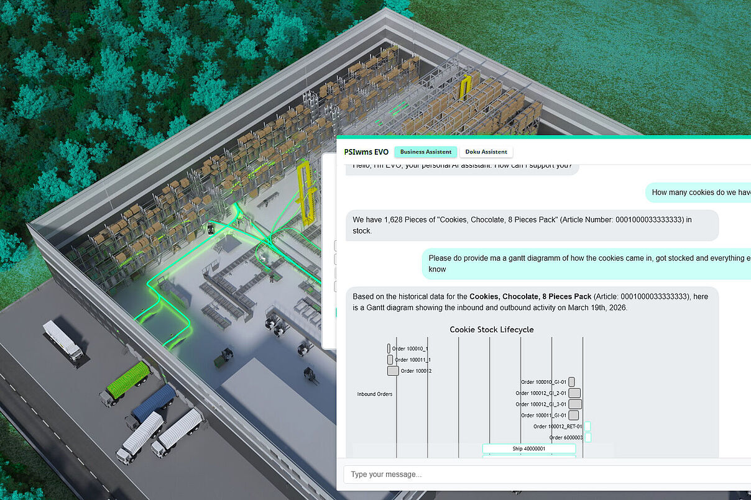This screenshot has width=751, height=500.
Task: Select the Ship 40000001 bar
Action: click(529, 448)
